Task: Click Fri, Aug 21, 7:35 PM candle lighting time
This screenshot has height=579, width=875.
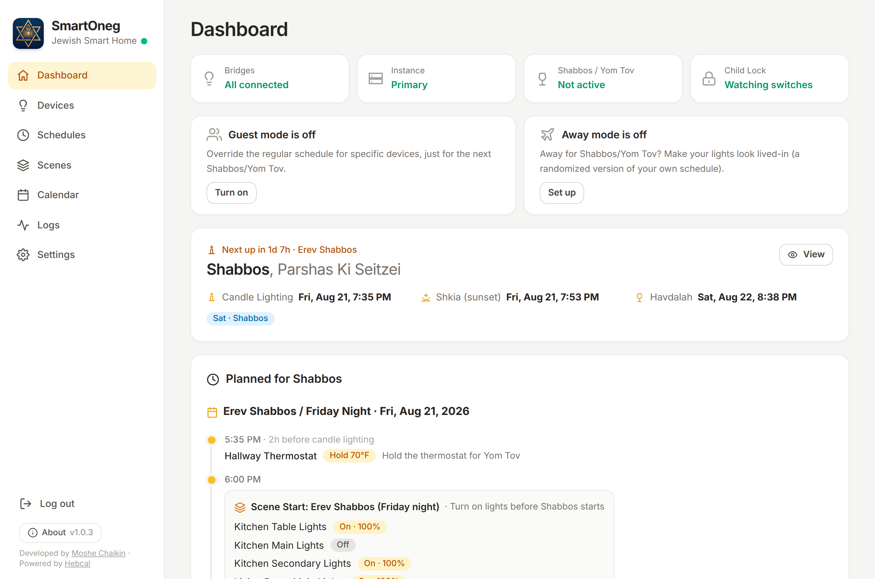Action: [x=345, y=297]
